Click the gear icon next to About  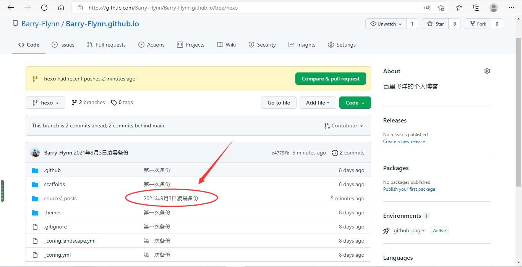click(x=487, y=71)
